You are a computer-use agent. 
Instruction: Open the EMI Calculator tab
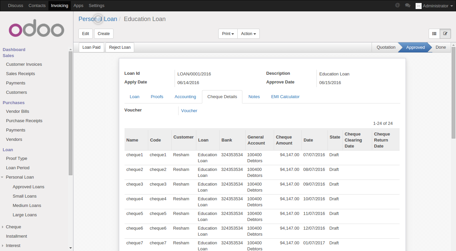pos(285,97)
